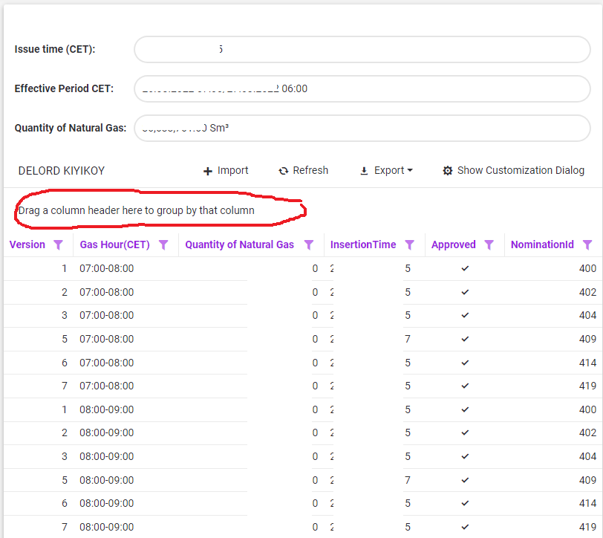Open InsertionTime column filter
Screen dimensions: 603x538
point(409,244)
